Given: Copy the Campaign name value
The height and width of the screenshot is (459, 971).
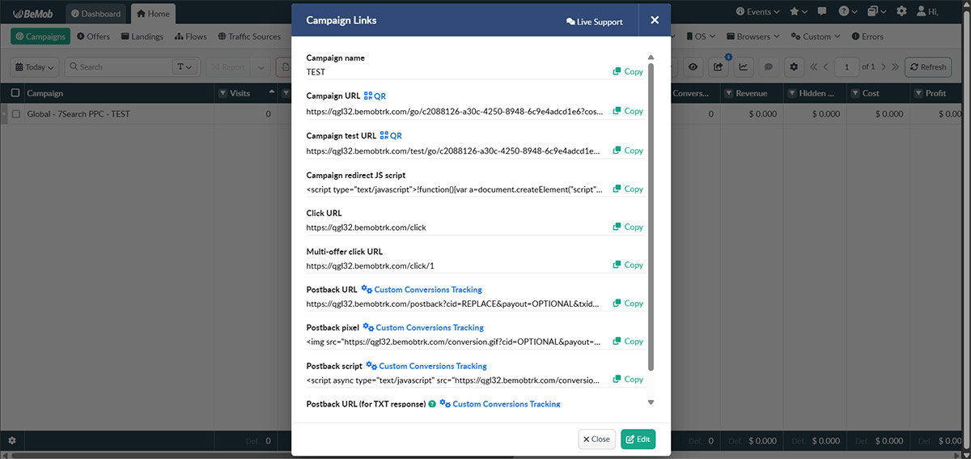Looking at the screenshot, I should [x=628, y=72].
